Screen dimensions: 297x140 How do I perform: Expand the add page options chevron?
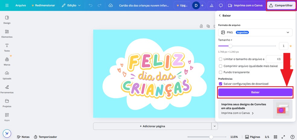[215, 126]
